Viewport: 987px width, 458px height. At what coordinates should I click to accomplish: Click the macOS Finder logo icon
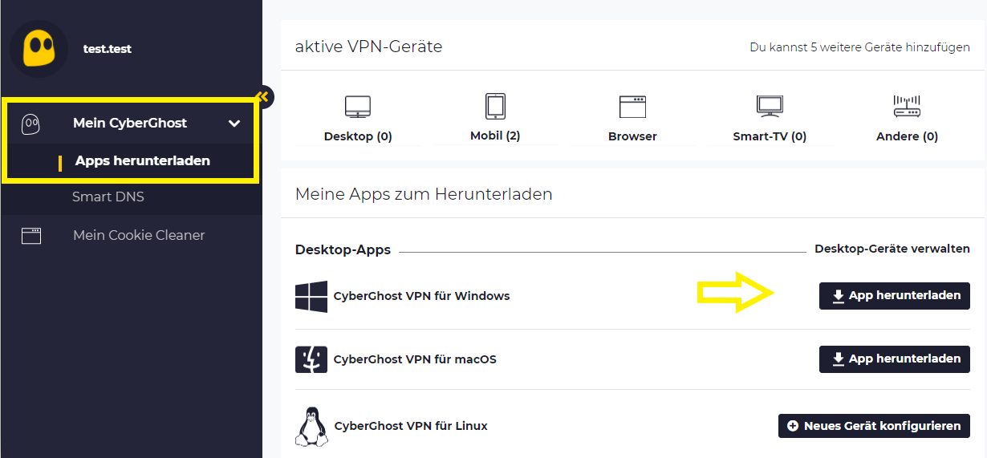(311, 359)
